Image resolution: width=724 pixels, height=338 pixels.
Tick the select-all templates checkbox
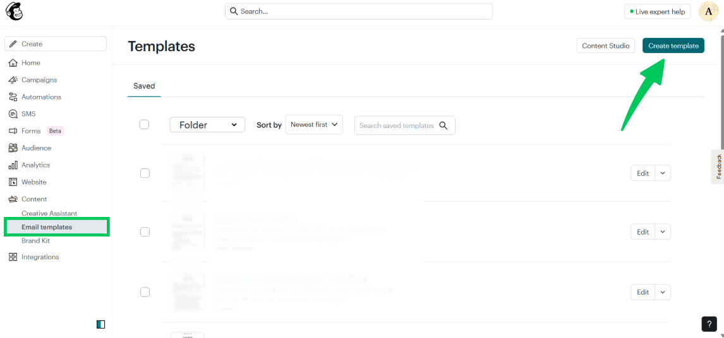click(x=144, y=124)
